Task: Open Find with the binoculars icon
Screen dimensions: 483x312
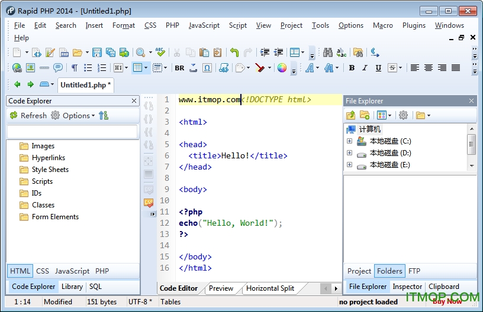Action: (328, 53)
